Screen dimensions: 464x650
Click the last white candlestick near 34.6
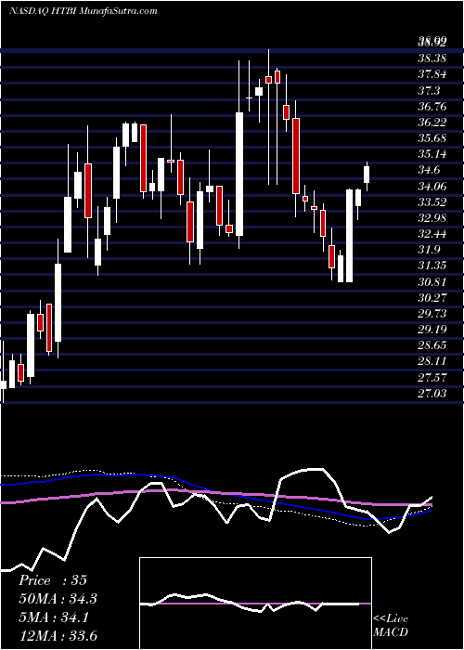pyautogui.click(x=367, y=175)
